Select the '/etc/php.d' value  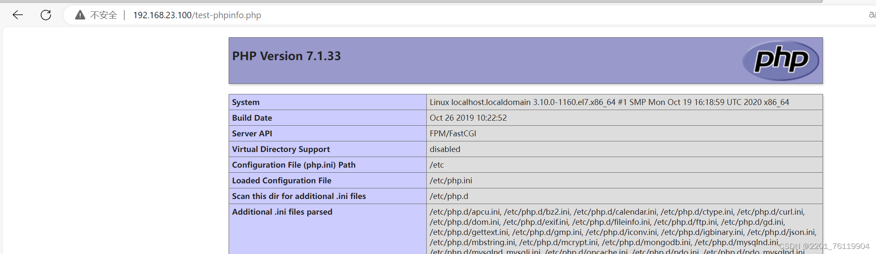(x=449, y=196)
